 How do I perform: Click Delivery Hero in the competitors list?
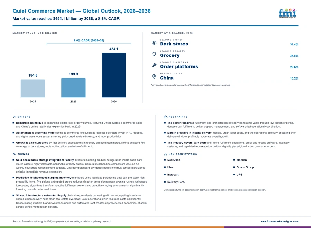pyautogui.click(x=176, y=182)
